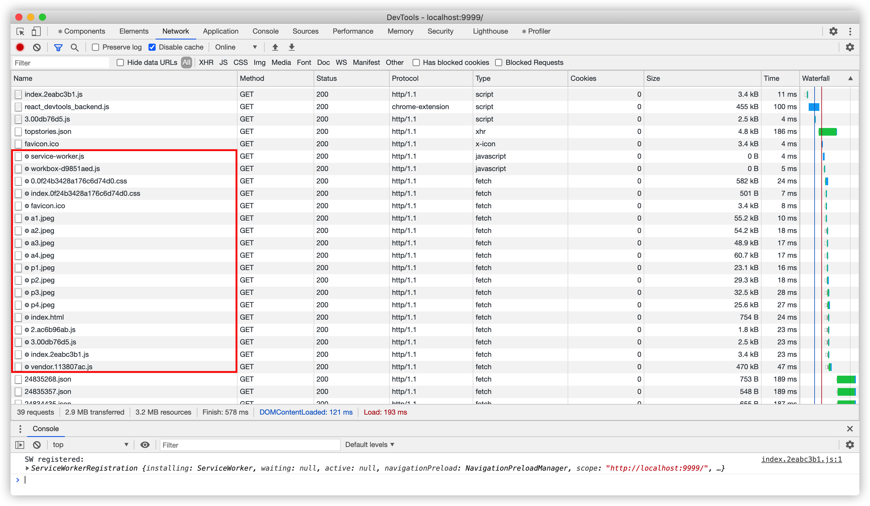Toggle Waterfall column sort arrow
Viewport: 870px width, 506px height.
[850, 79]
